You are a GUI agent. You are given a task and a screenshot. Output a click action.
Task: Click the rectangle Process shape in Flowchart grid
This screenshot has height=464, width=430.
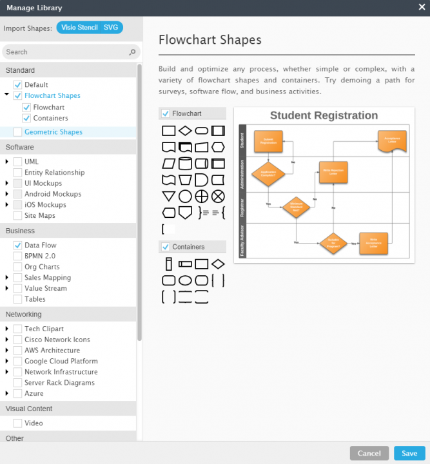coord(169,131)
